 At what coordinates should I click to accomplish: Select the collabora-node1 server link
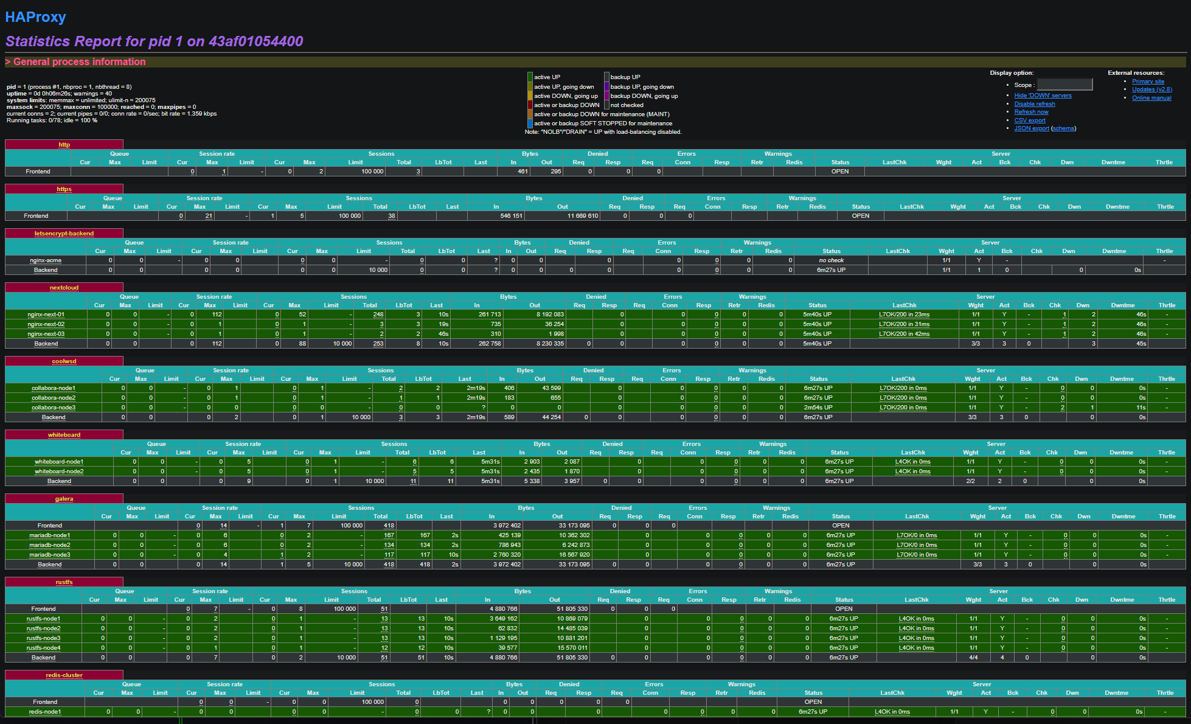coord(54,388)
